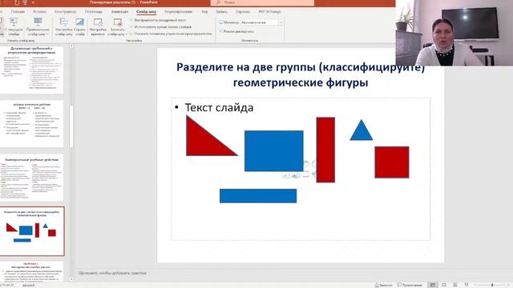Start the show with С текущего слайда
Screen dimensions: 513x288
[x=14, y=26]
